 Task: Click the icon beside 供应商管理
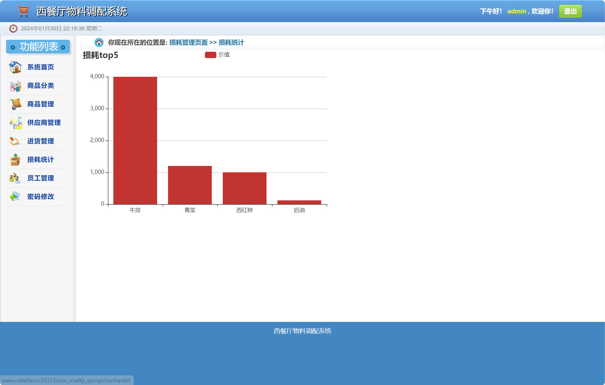tap(15, 123)
